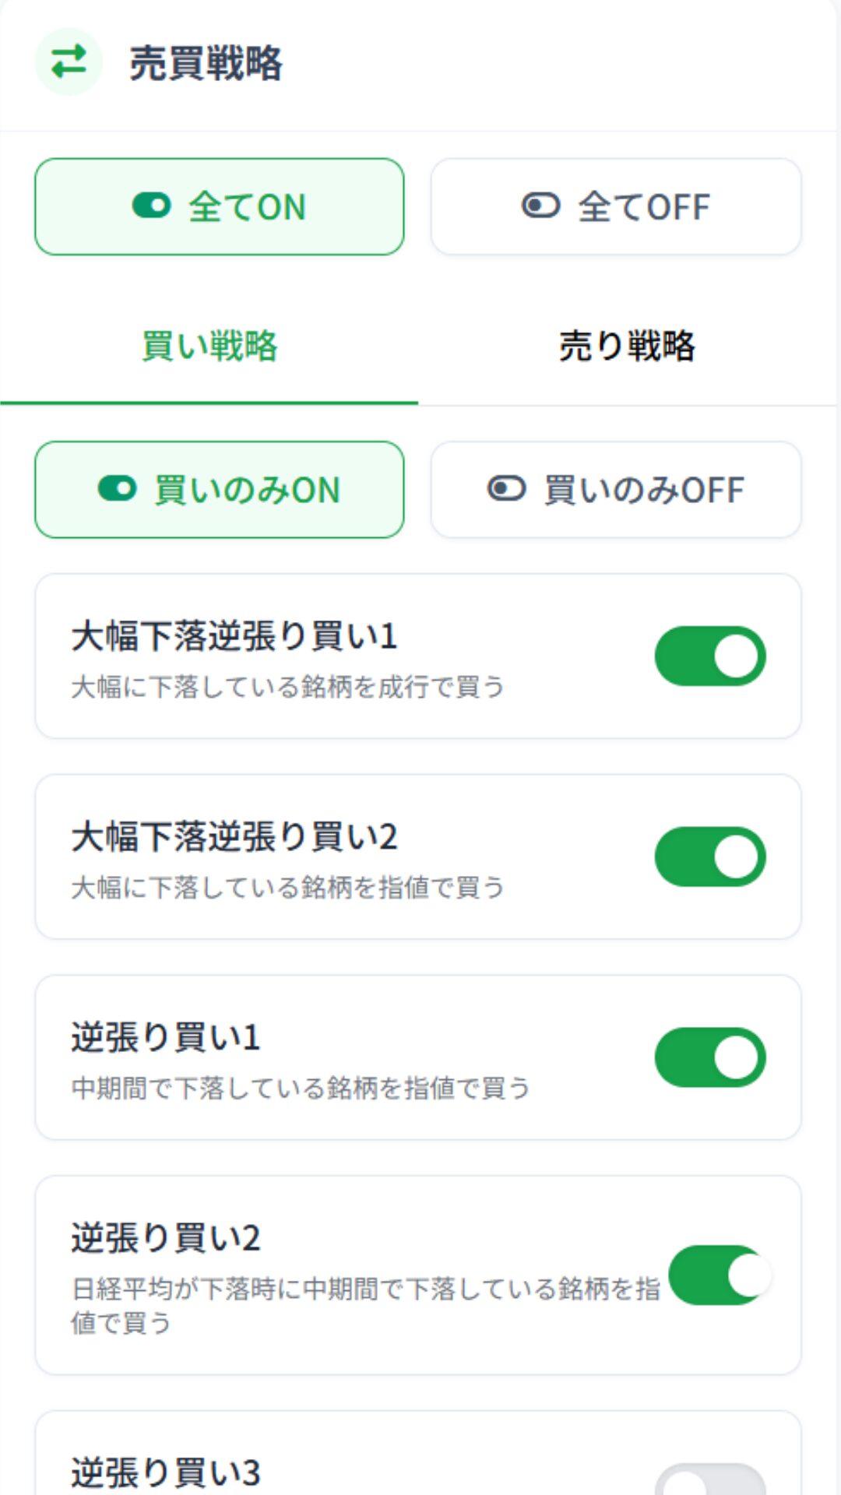Click the toggle icon inside 全てON button
Image resolution: width=841 pixels, height=1495 pixels.
[x=151, y=206]
